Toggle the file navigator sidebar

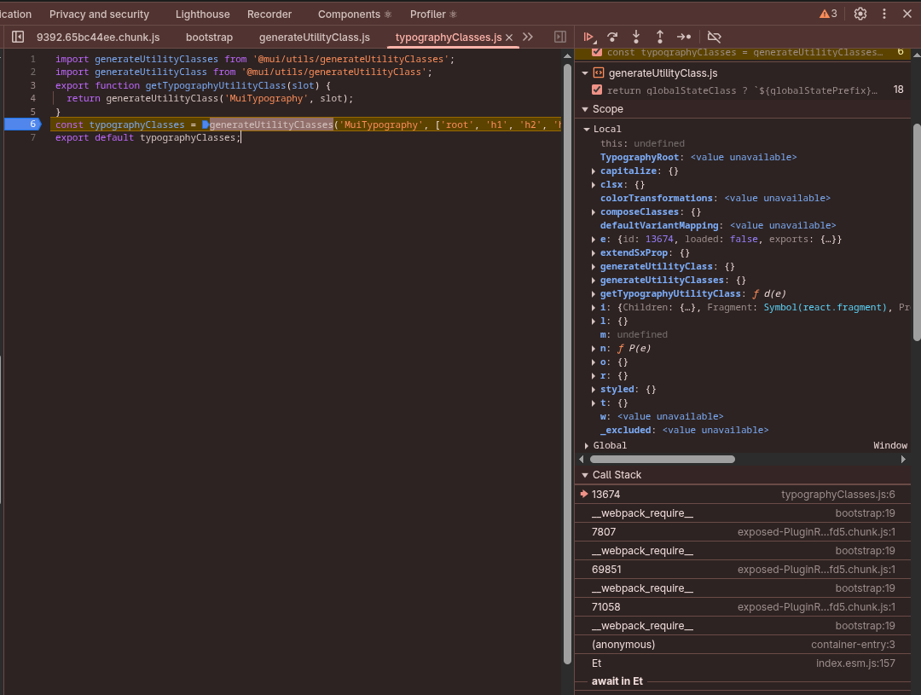pyautogui.click(x=18, y=38)
